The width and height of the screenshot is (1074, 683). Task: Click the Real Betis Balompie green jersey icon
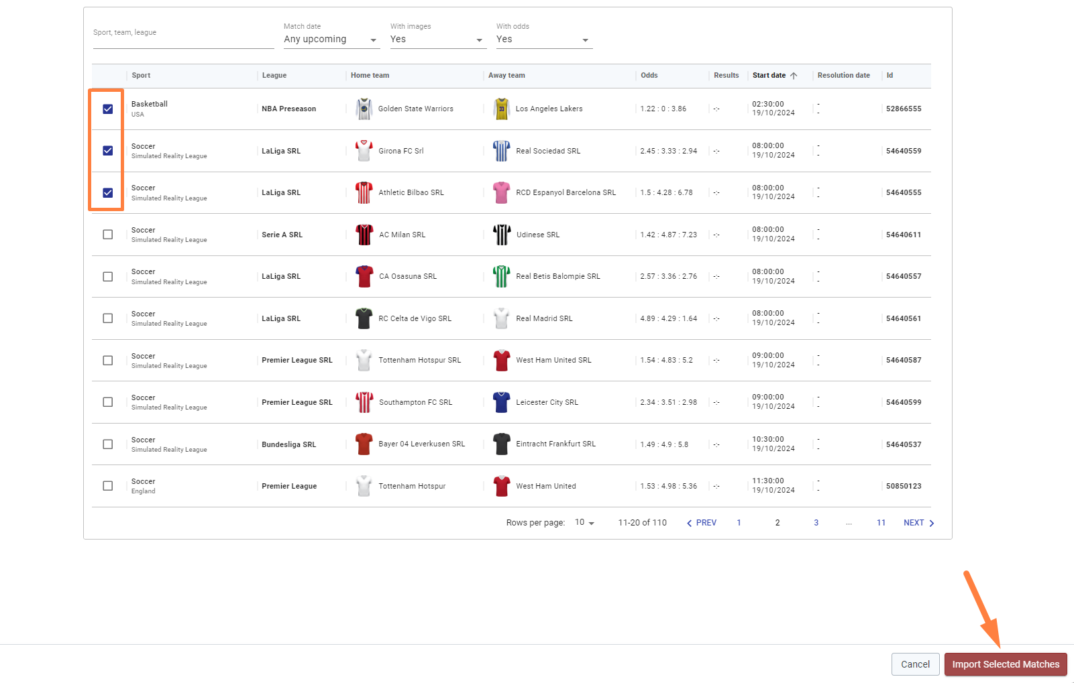(502, 276)
